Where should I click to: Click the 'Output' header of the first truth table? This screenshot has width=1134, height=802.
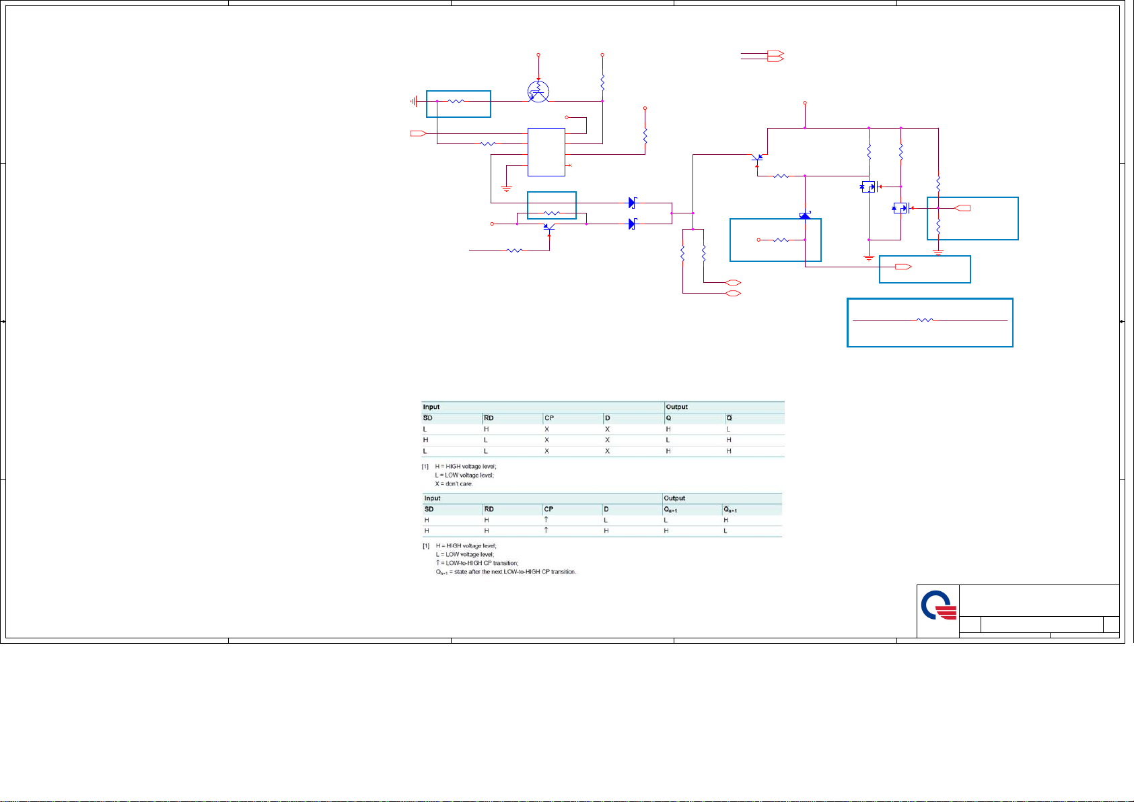[676, 407]
